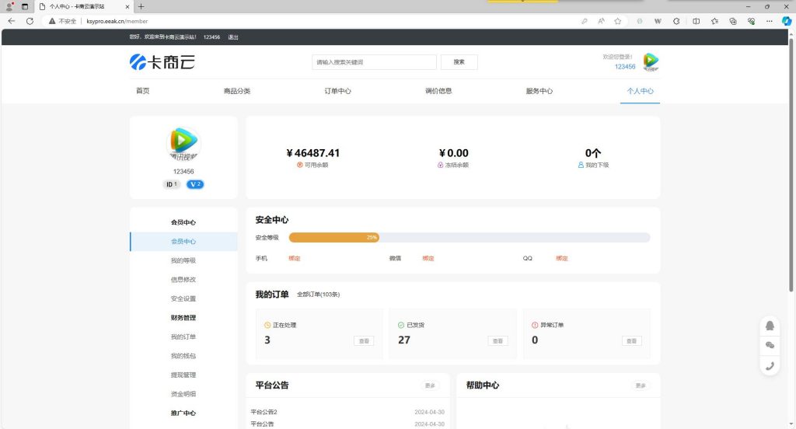Click the notification bell floating icon
Image resolution: width=796 pixels, height=429 pixels.
coord(770,326)
